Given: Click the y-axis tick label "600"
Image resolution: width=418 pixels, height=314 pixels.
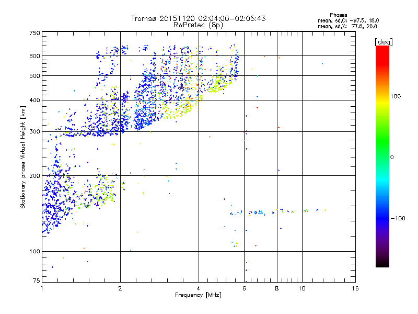Looking at the screenshot, I should tap(34, 56).
